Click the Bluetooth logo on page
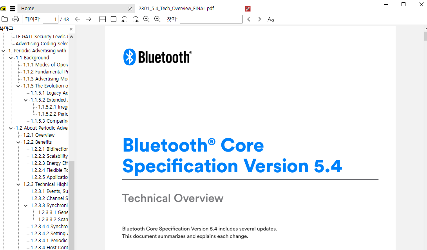427x250 pixels. (157, 57)
